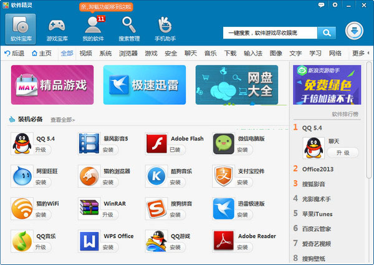Click the search input field
Screen dimensions: 374x265
[270, 32]
